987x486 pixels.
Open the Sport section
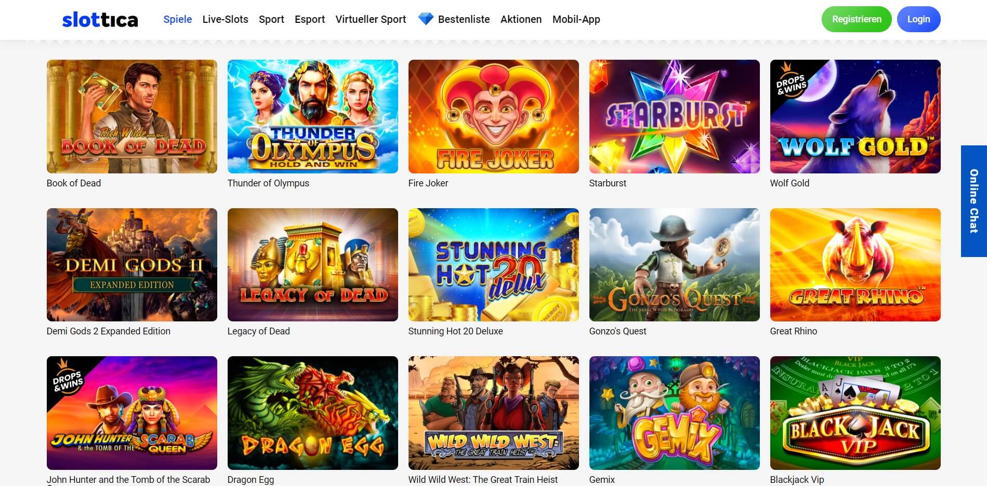(x=271, y=19)
